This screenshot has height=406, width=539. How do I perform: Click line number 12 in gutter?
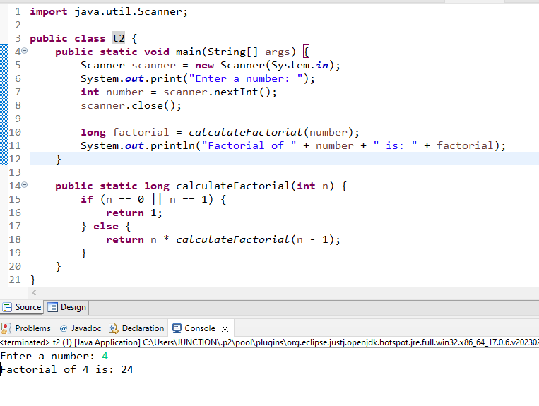pos(15,159)
